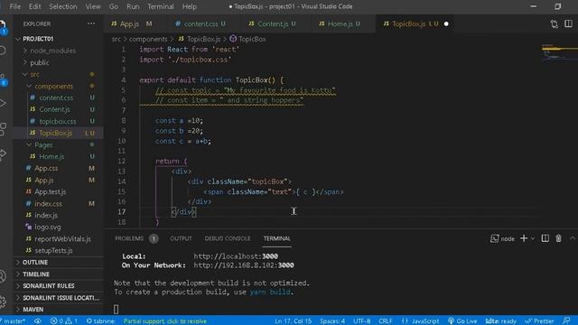Kill terminal with the trash icon

[558, 238]
